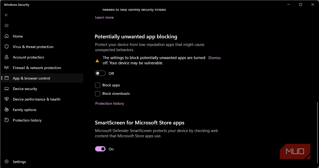Viewport: 319px width, 168px height.
Task: Open the Learn more link
Action: (x=104, y=17)
